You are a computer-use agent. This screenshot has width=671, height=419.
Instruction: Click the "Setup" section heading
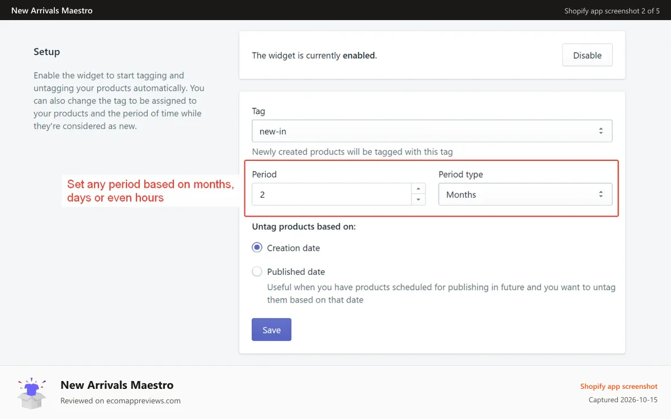coord(46,51)
